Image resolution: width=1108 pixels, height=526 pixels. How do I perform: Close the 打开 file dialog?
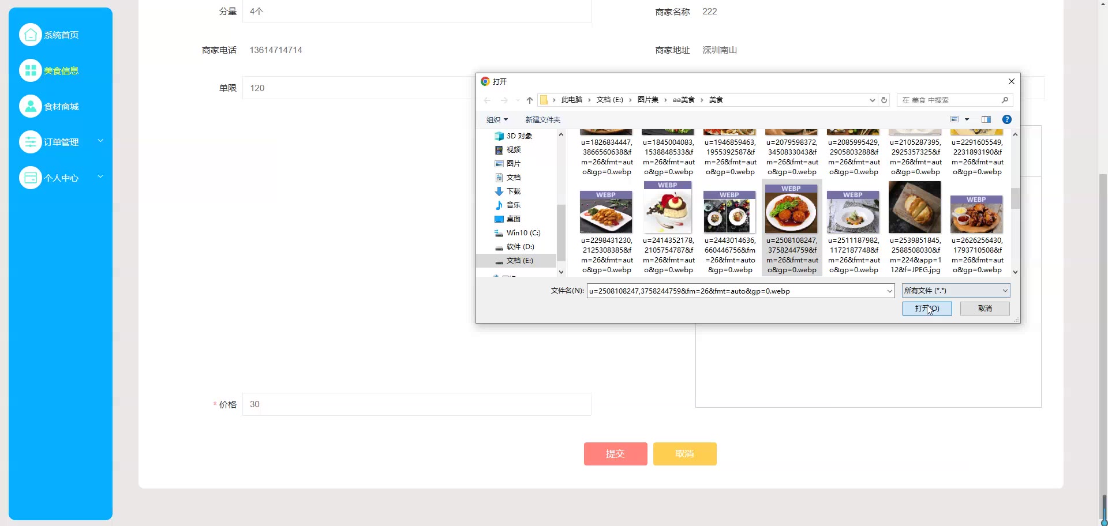[x=1011, y=81]
